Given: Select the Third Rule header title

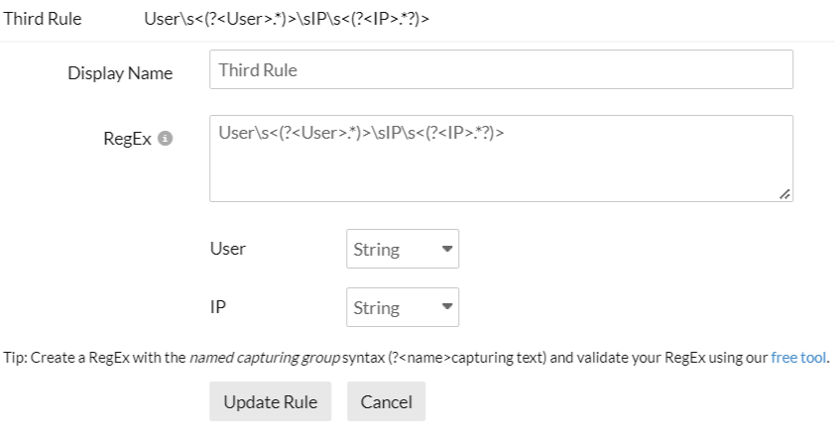Looking at the screenshot, I should point(43,19).
